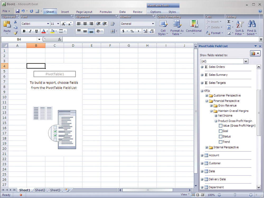Center text horizontally in the cell

click(85, 24)
